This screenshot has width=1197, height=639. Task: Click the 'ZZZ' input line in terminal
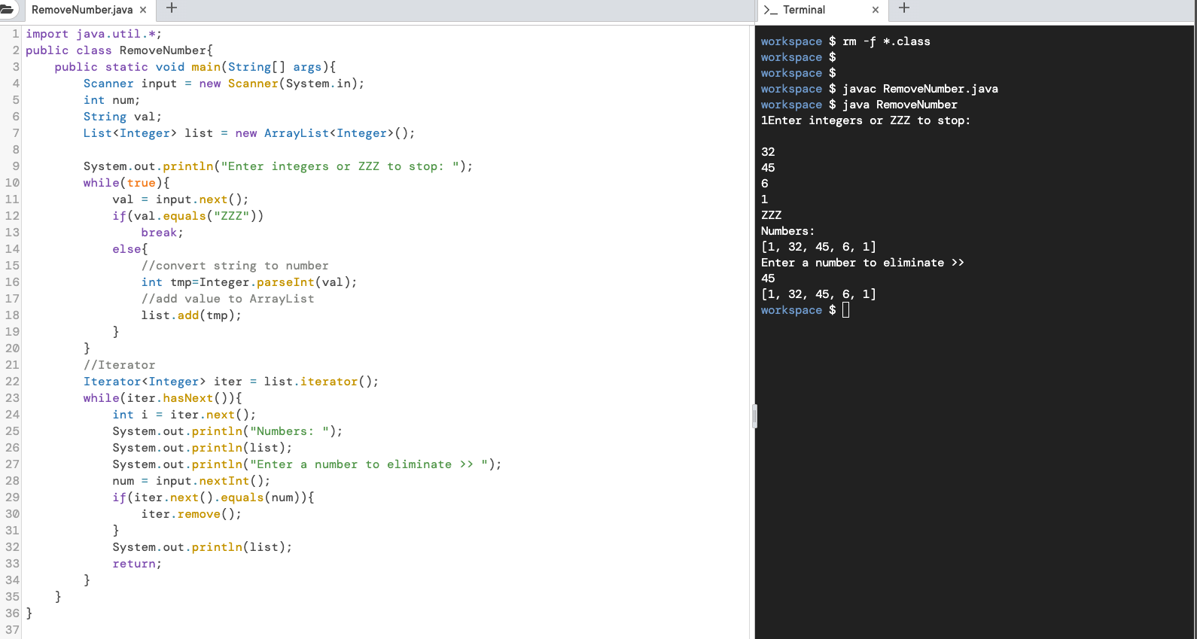pos(771,215)
